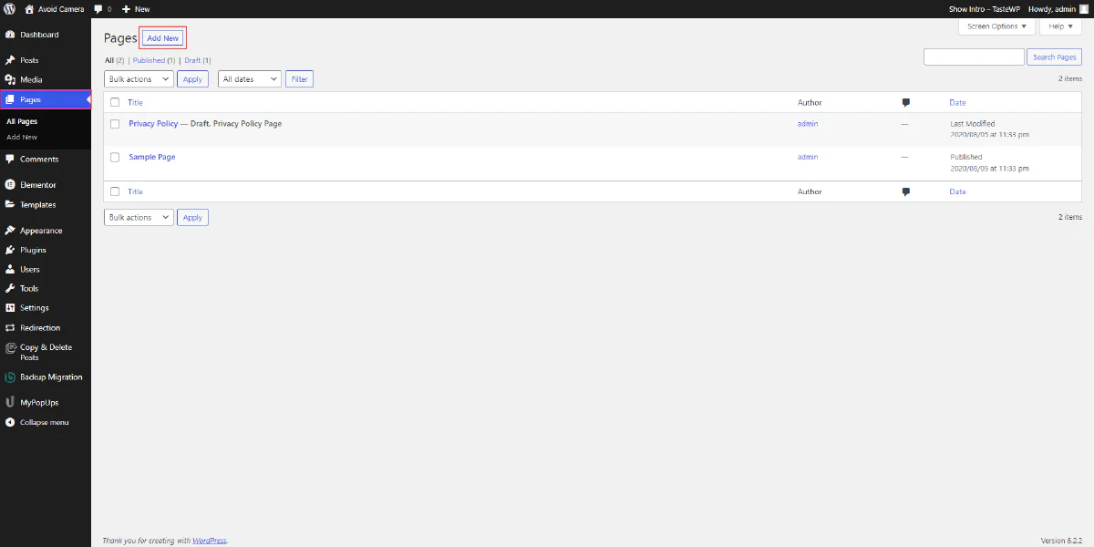
Task: Click the Add New page button
Action: point(162,37)
